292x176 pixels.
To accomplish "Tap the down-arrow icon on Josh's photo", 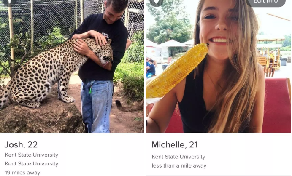I will click(x=9, y=2).
